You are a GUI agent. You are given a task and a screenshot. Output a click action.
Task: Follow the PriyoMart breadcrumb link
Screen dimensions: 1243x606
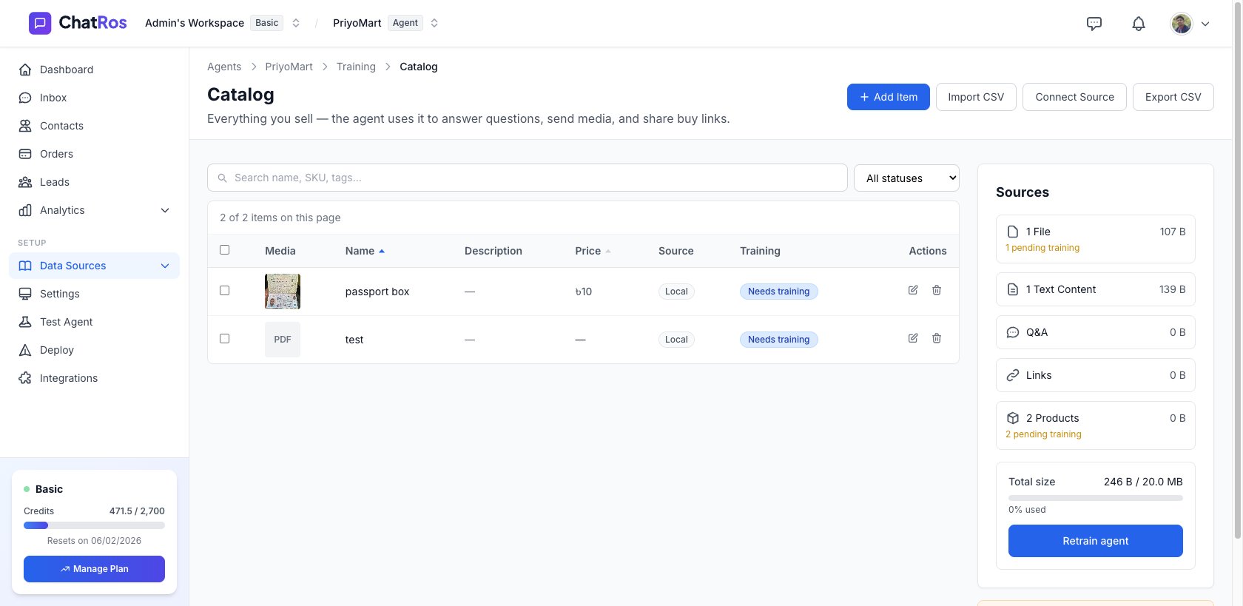tap(289, 67)
